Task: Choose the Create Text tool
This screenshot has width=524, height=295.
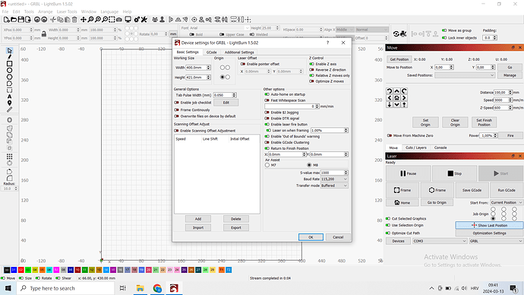Action: tap(9, 97)
